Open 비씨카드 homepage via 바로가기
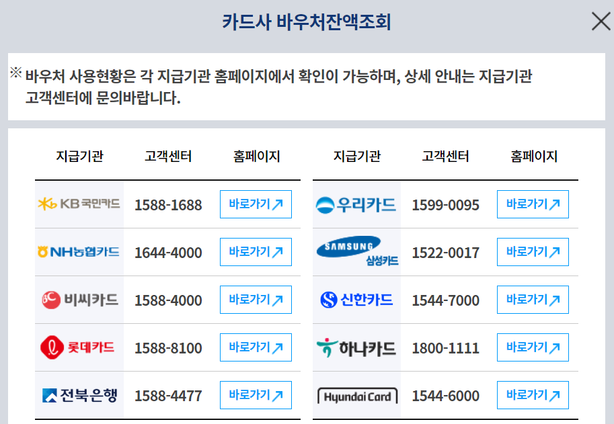 (x=256, y=300)
